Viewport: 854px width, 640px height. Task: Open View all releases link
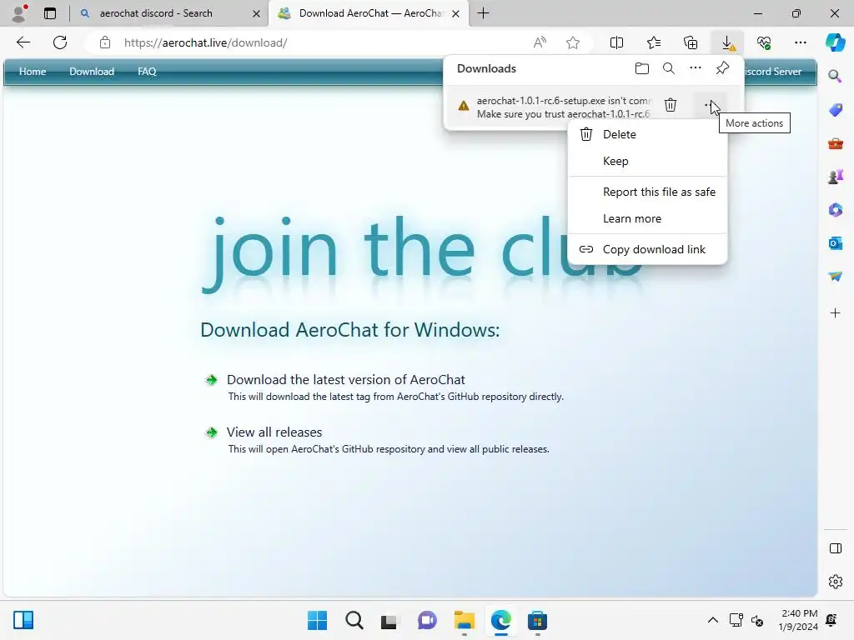[x=274, y=432]
